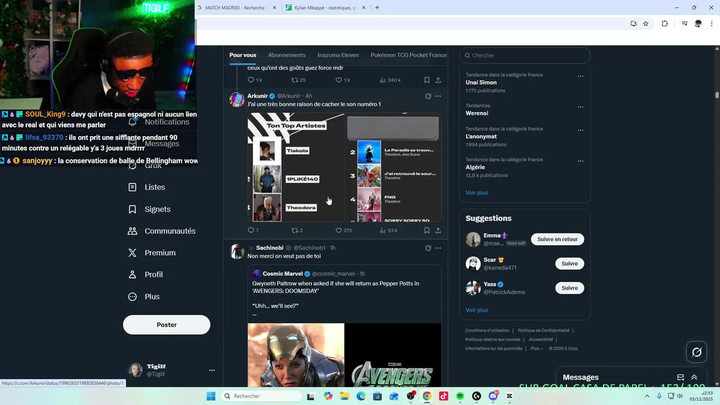Image resolution: width=720 pixels, height=405 pixels.
Task: Show hidden system tray icons
Action: pyautogui.click(x=647, y=396)
